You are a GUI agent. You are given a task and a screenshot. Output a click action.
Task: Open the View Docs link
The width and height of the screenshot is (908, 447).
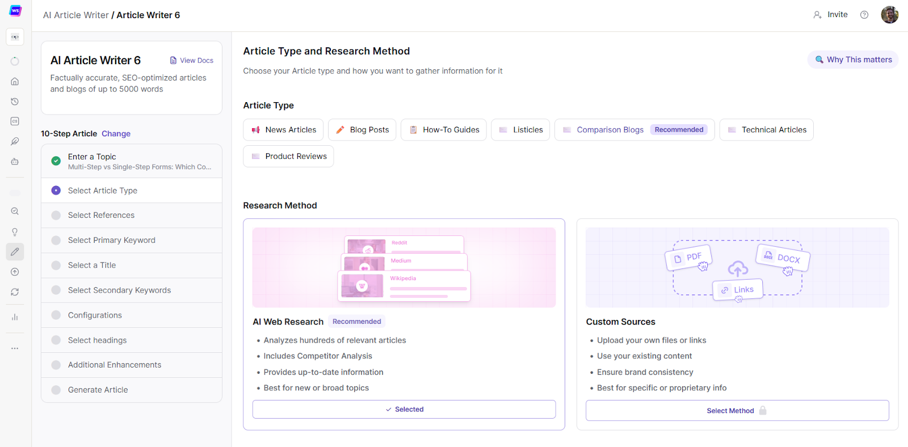(192, 61)
